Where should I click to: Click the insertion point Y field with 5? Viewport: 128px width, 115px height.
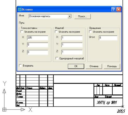(x=38, y=45)
